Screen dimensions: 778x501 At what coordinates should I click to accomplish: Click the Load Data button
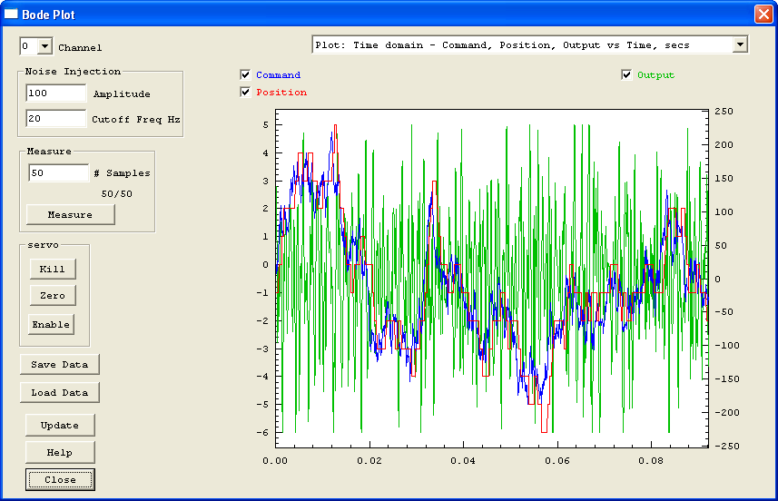59,392
